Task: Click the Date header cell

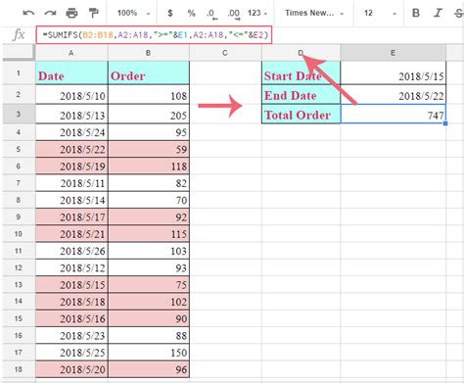Action: click(x=71, y=72)
